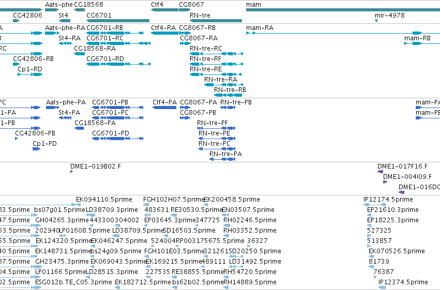This screenshot has width=440, height=290.
Task: Click the 'DME1-004I09.F' feature label
Action: (407, 177)
